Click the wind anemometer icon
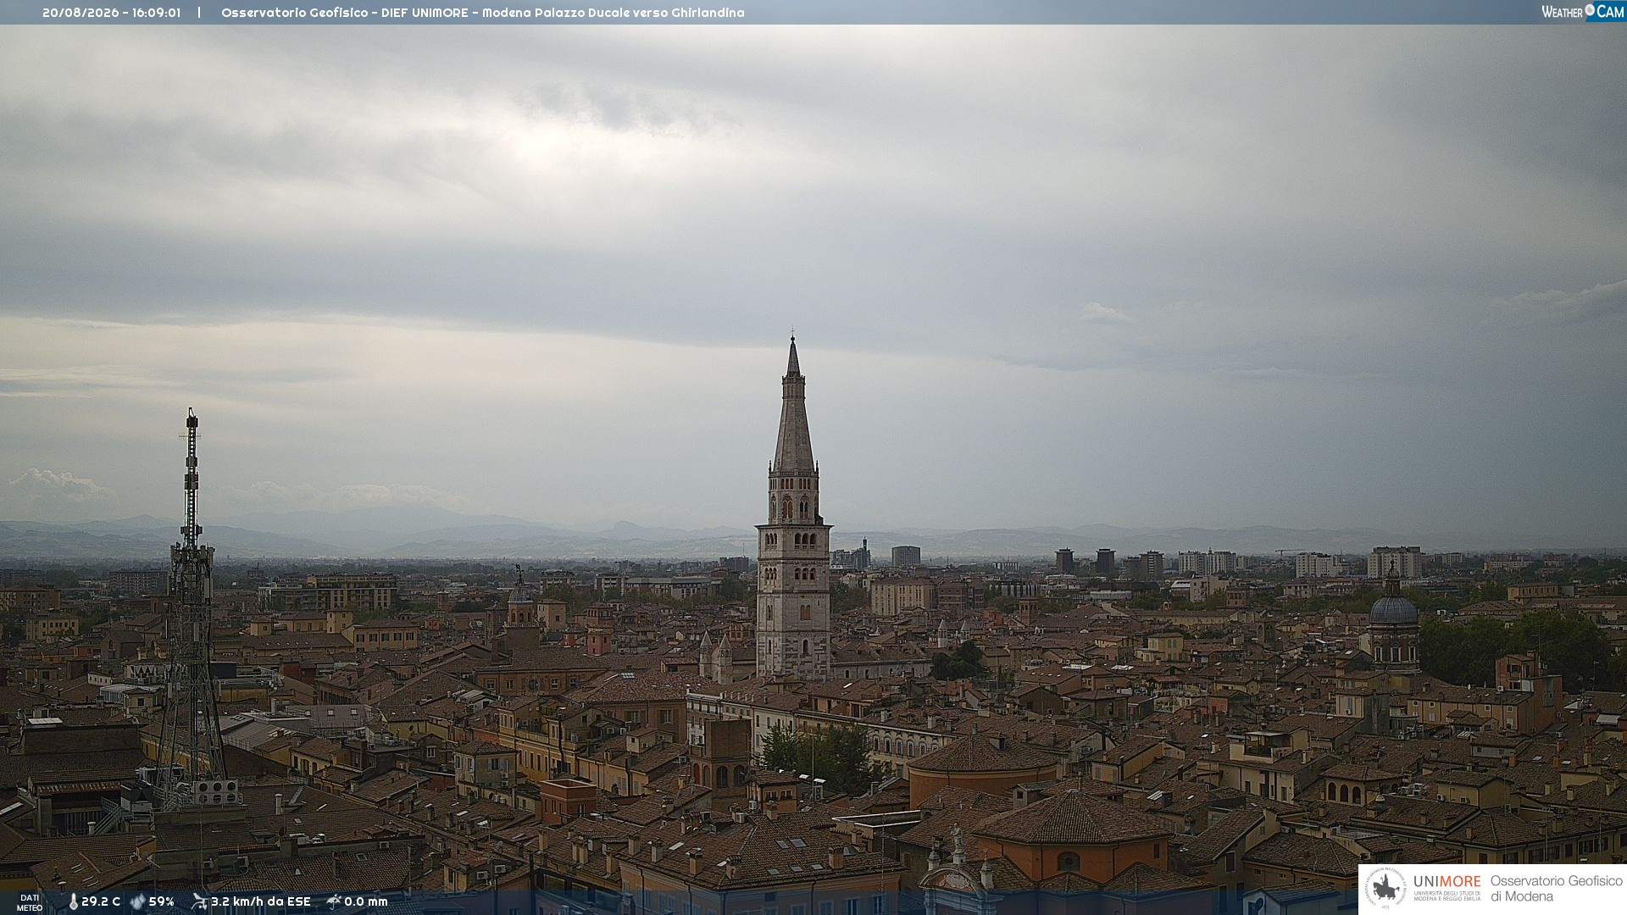Viewport: 1627px width, 915px height. coord(199,901)
